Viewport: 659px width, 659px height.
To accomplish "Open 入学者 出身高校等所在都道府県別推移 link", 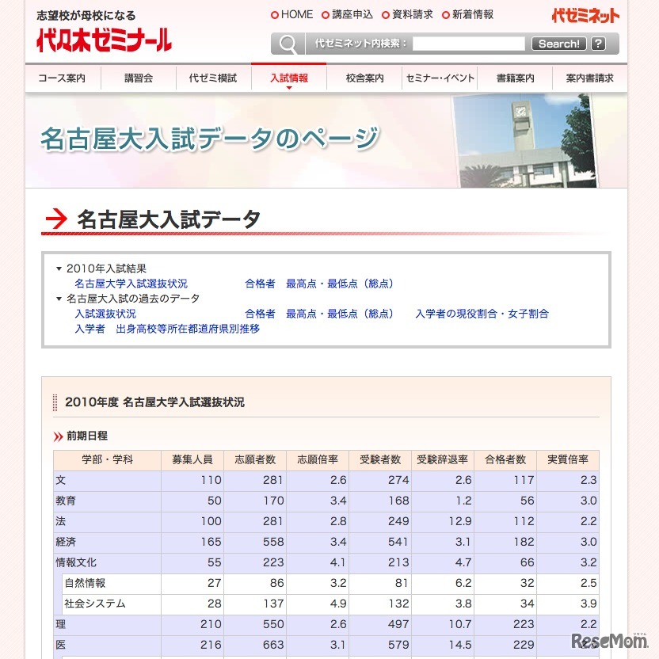I will coord(167,329).
